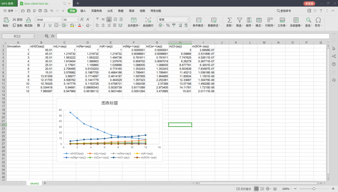The height and width of the screenshot is (192, 338).
Task: Expand the 文件 file menu arrow
Action: [x=16, y=11]
